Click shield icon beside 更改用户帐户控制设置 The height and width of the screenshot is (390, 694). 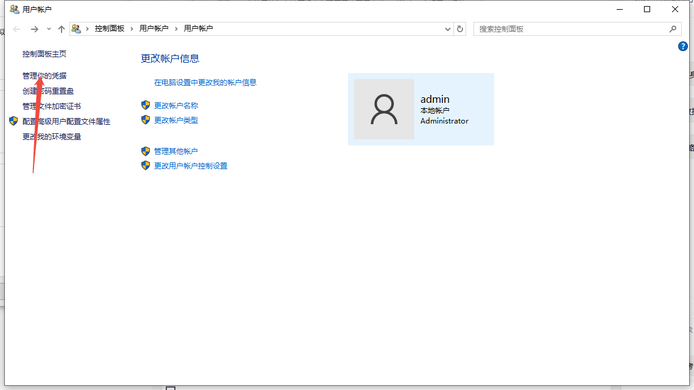tap(145, 165)
